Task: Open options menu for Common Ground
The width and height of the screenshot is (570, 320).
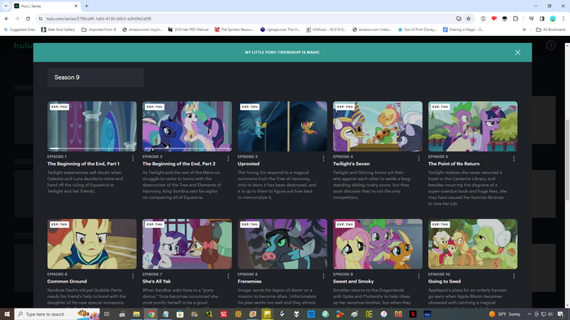Action: (x=133, y=276)
